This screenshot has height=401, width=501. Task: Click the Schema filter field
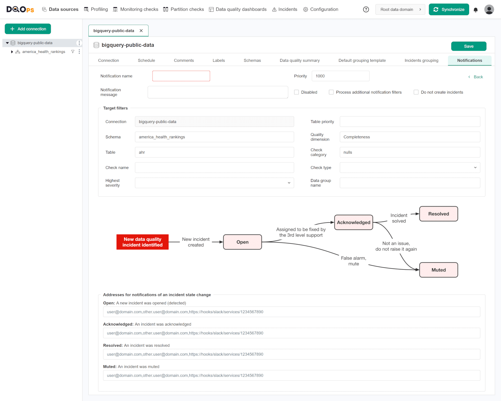pos(214,137)
